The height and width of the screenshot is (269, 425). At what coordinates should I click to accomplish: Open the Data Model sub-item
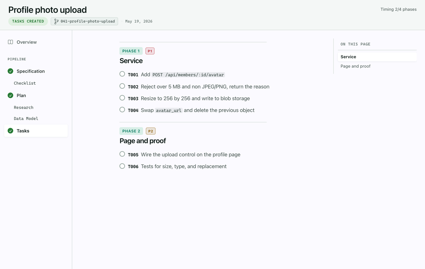26,119
